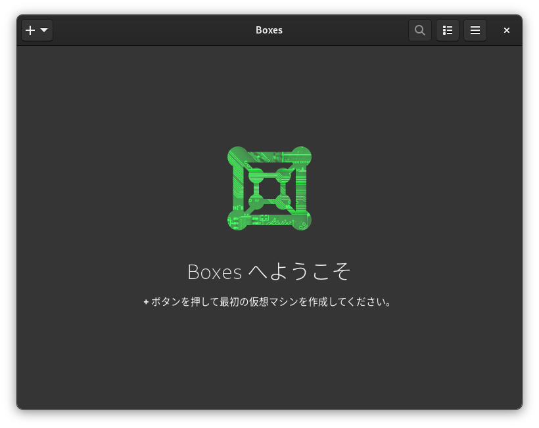Open the hamburger main menu
This screenshot has width=539, height=428.
click(475, 30)
